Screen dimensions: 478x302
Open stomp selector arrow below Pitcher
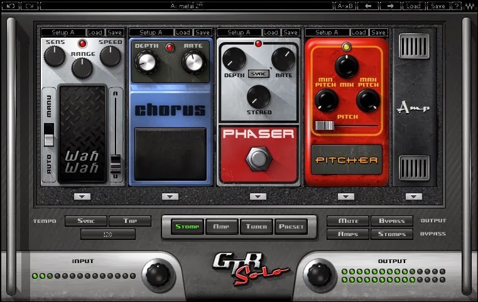pyautogui.click(x=346, y=197)
